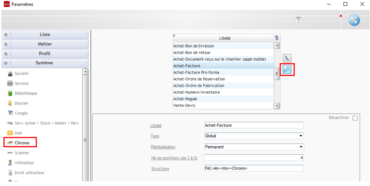Click the trash icon in Libellé header
Viewport: 370px width, 186px height.
pyautogui.click(x=277, y=38)
